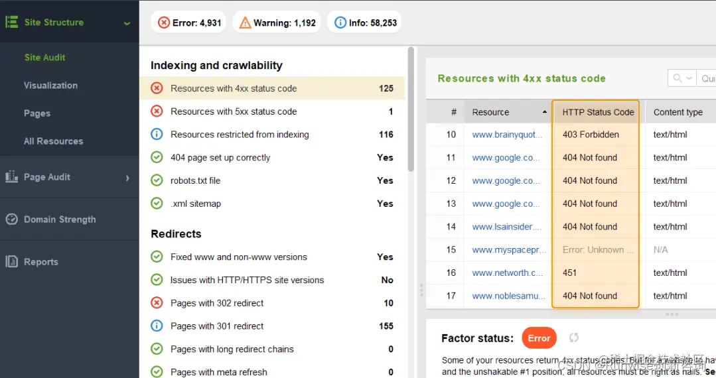This screenshot has width=716, height=378.
Task: Click the red error icon in Error badge
Action: point(163,23)
